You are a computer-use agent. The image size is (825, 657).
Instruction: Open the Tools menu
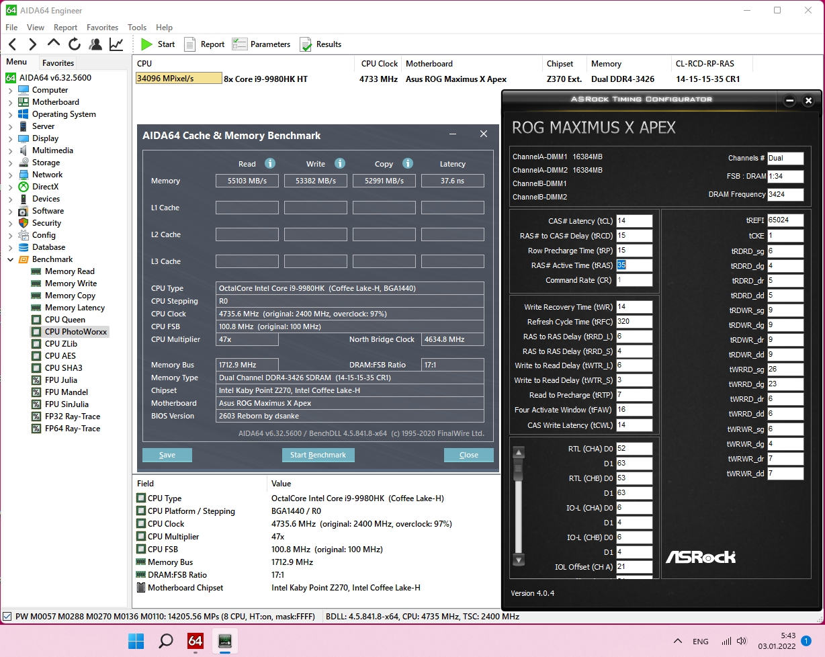[137, 28]
